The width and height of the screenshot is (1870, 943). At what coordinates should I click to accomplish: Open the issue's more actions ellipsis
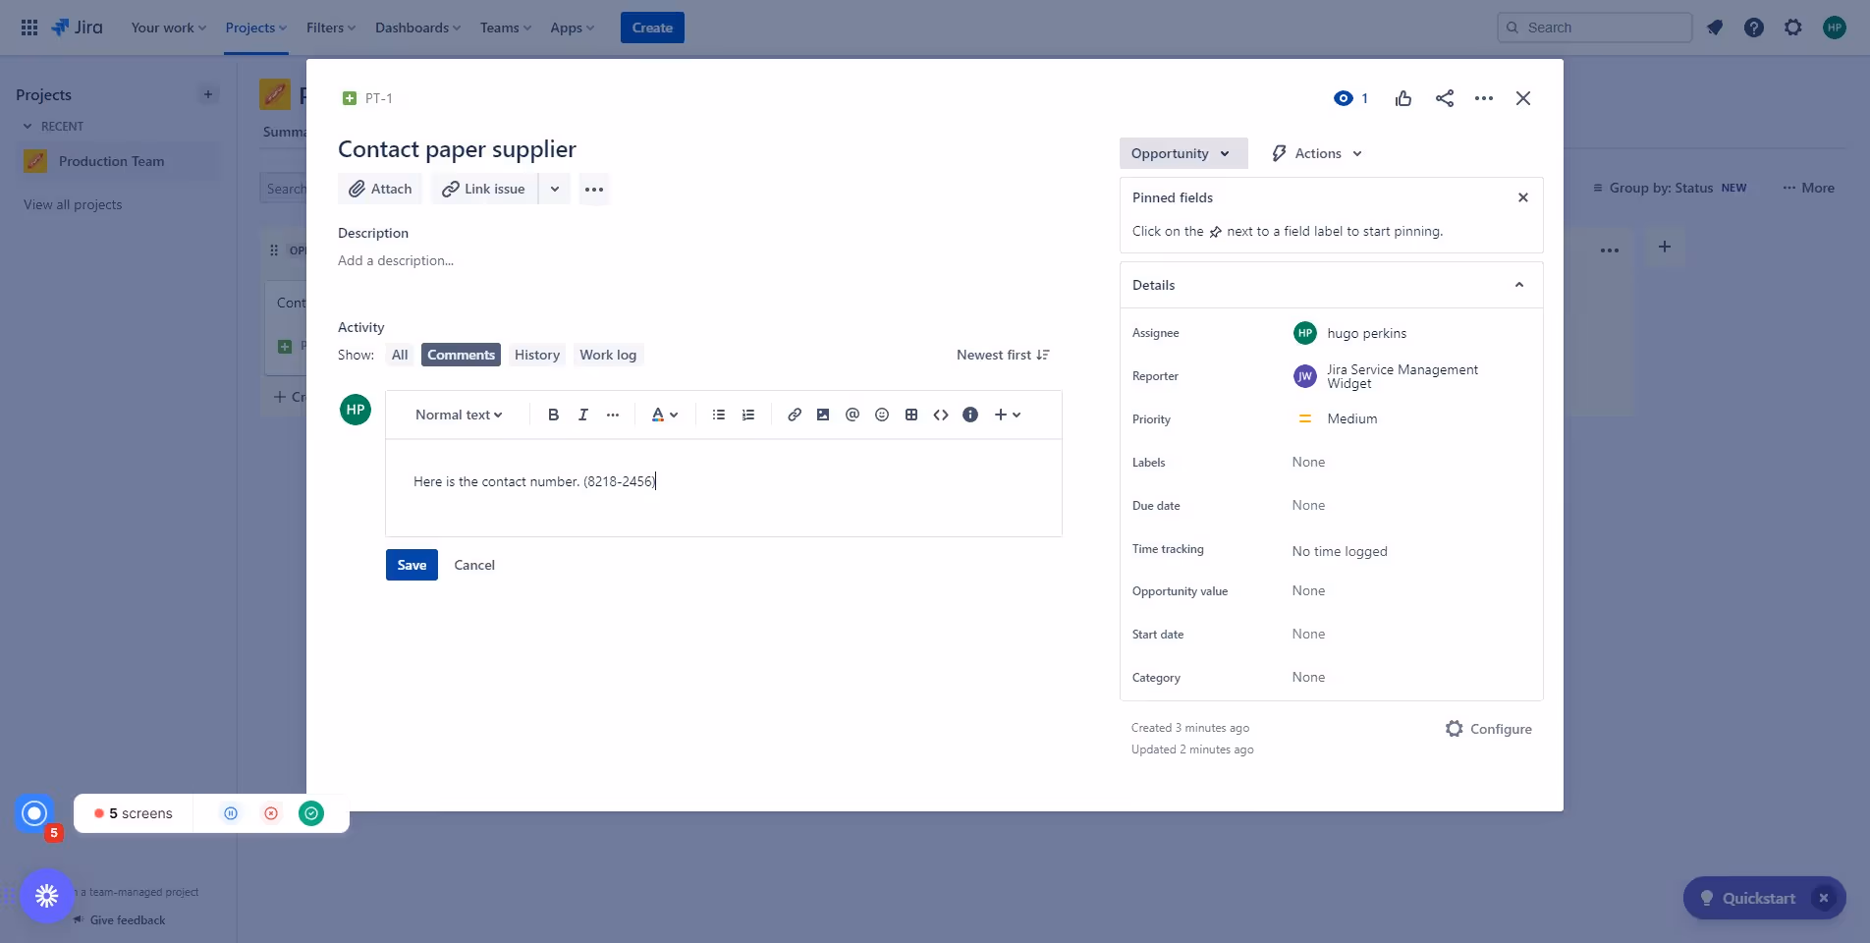pos(1484,98)
